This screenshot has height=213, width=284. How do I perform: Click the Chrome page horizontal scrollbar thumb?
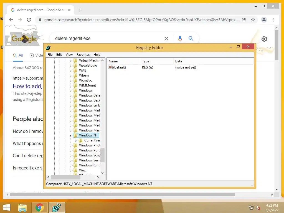click(122, 194)
